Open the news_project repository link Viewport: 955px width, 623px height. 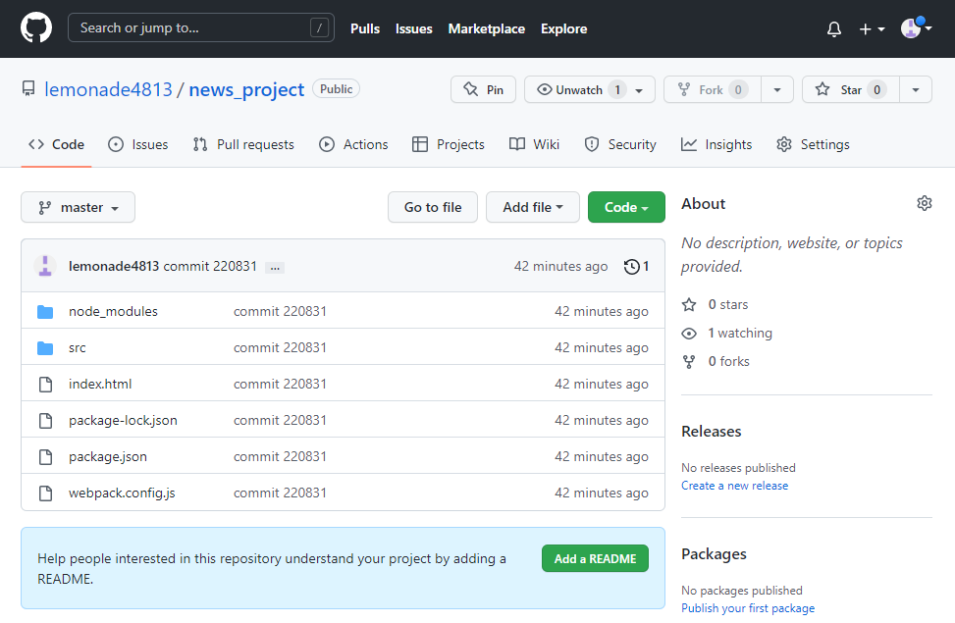coord(246,89)
